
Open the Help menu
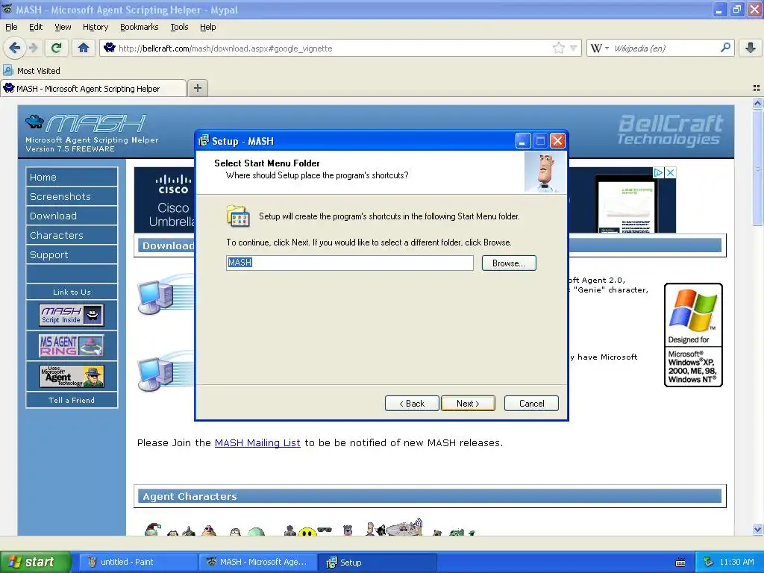click(x=207, y=27)
